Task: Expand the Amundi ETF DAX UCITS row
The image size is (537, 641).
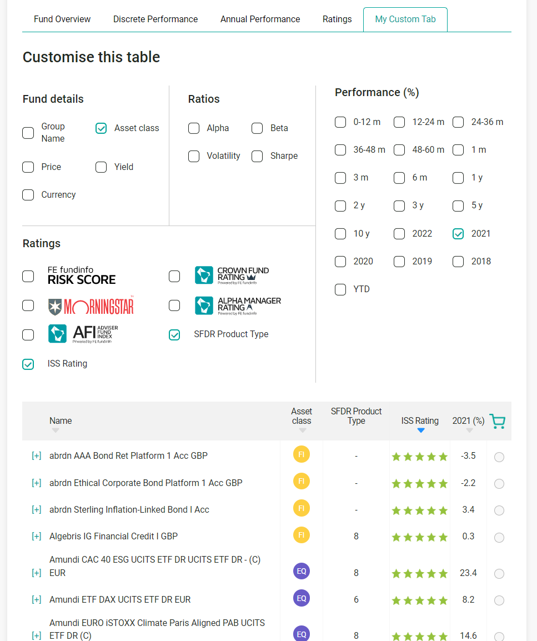Action: click(37, 600)
